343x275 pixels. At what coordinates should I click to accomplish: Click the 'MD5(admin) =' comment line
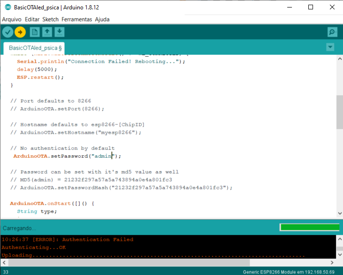[91, 180]
